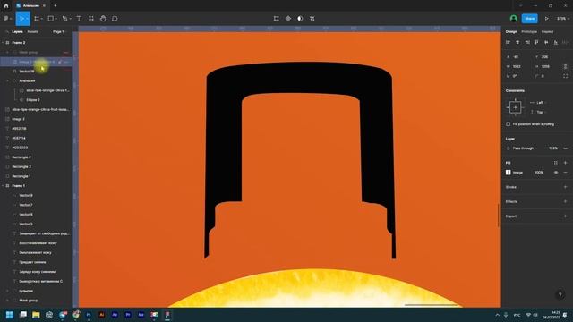Select the Text tool

pyautogui.click(x=79, y=19)
